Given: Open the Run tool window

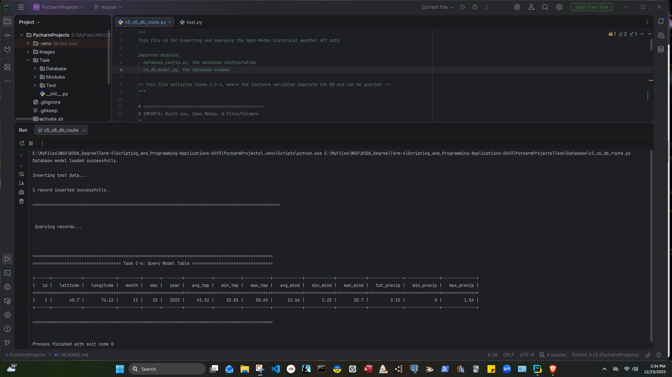Looking at the screenshot, I should coord(7,259).
